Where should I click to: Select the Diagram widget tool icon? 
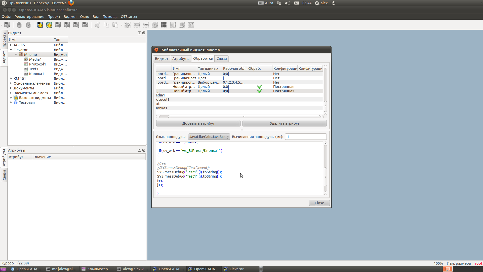pos(164,25)
